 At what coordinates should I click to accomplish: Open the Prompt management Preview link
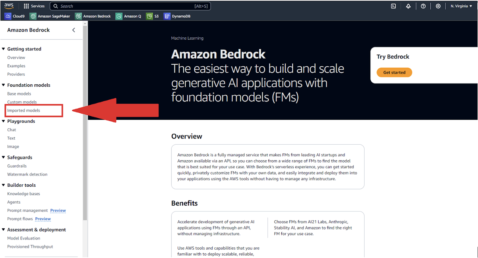[58, 210]
